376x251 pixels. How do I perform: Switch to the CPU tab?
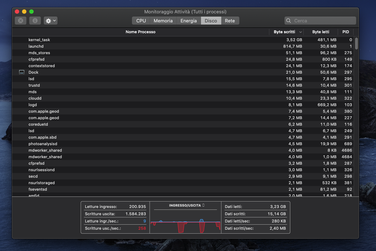tap(141, 21)
